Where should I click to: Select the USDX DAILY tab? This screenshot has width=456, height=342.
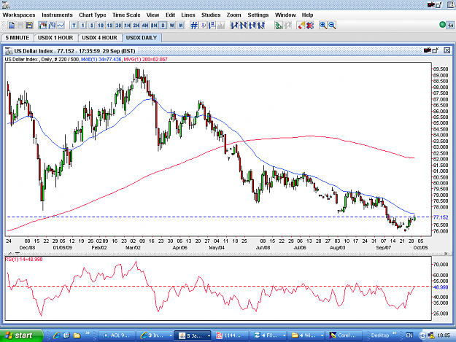[142, 38]
